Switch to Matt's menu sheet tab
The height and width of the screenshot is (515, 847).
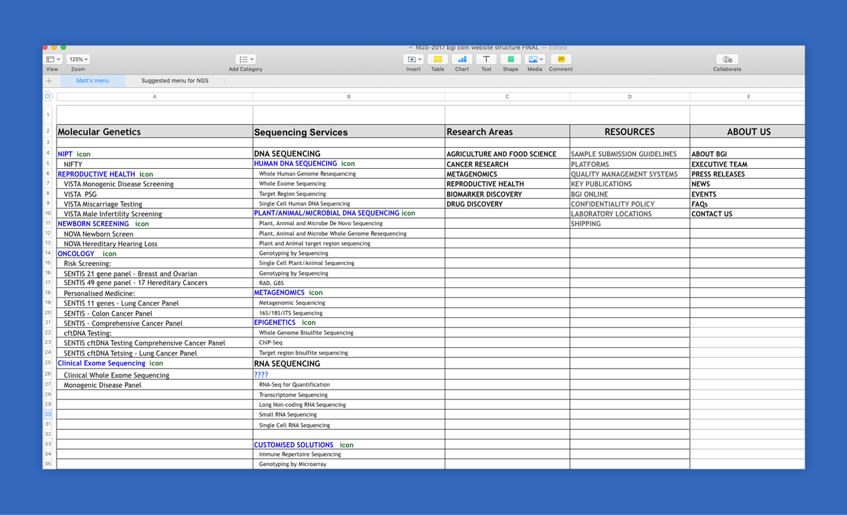[93, 80]
